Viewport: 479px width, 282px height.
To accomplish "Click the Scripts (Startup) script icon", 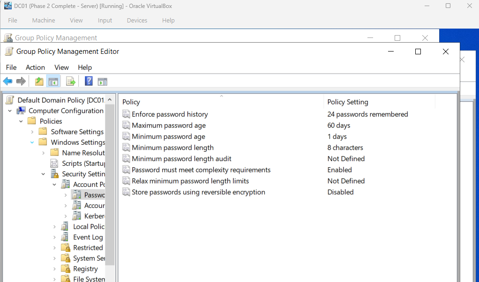I will 54,163.
